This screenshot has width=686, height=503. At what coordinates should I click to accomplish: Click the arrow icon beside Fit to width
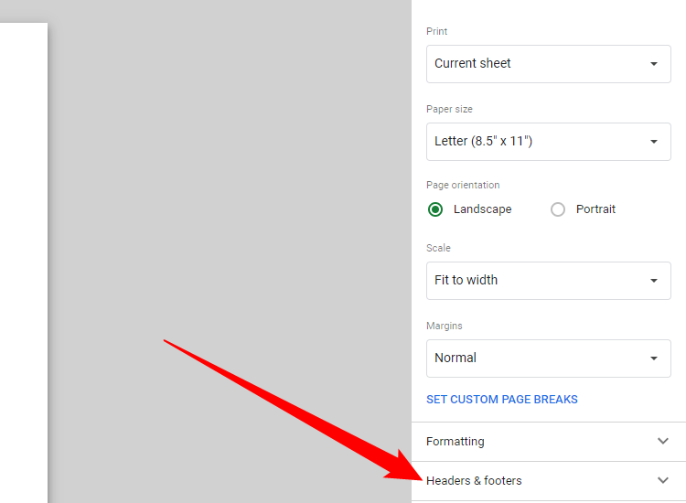pos(653,281)
